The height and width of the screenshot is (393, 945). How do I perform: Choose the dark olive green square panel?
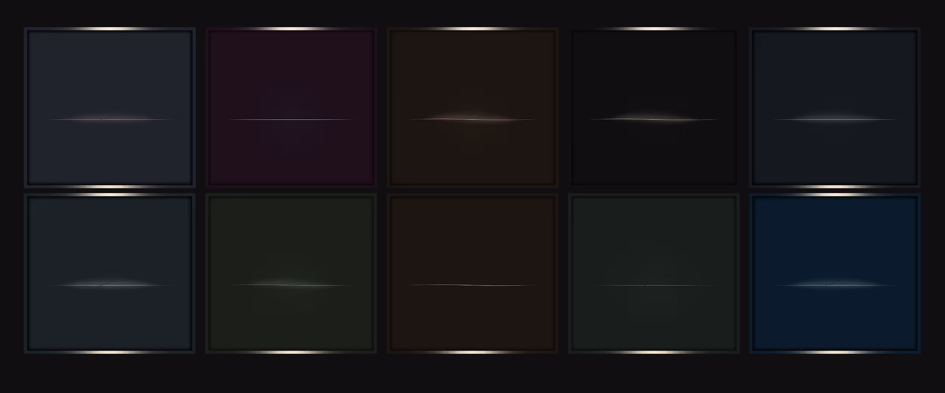[291, 273]
